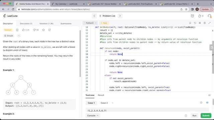Open the Submissions tab

66,24
